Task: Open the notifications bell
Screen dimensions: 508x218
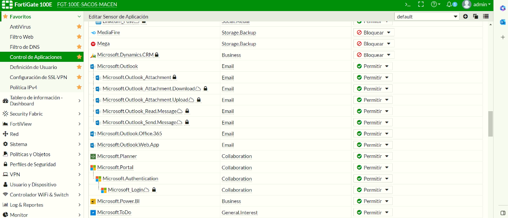Action: (x=450, y=4)
